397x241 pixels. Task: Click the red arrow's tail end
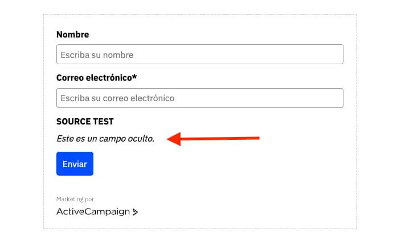[x=257, y=137]
